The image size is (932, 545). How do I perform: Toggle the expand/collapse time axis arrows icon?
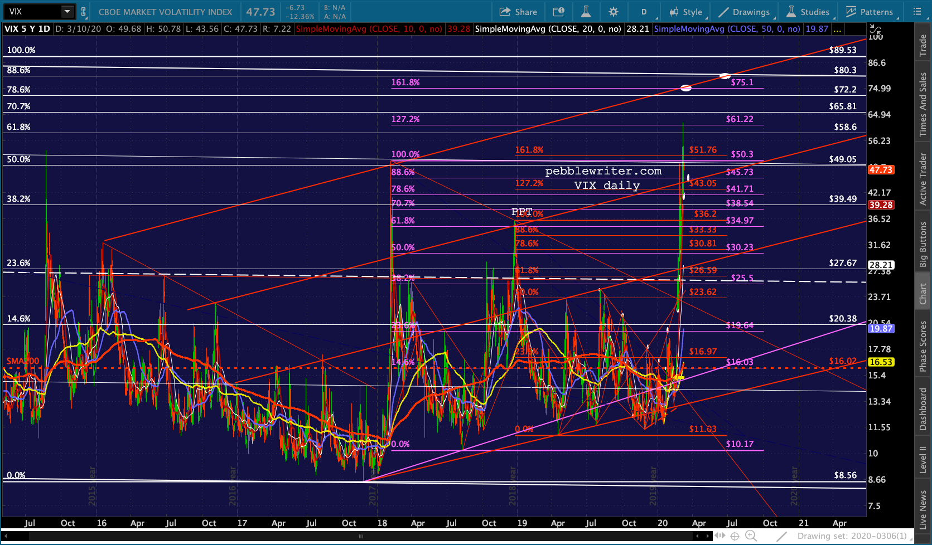[x=720, y=536]
